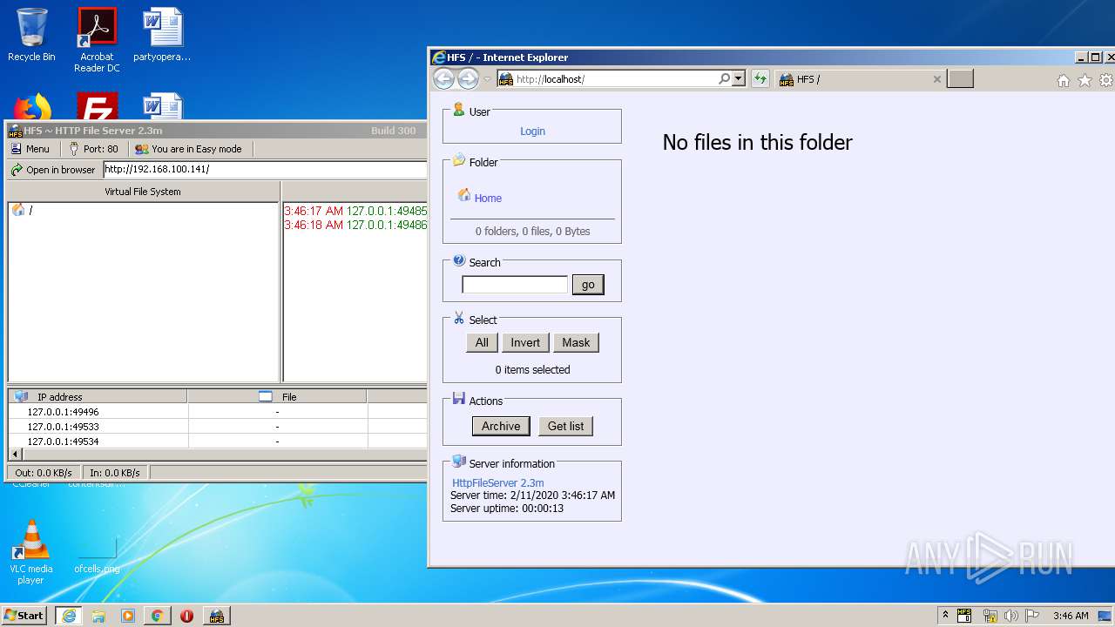The image size is (1115, 627).
Task: Click the Login link
Action: [532, 131]
